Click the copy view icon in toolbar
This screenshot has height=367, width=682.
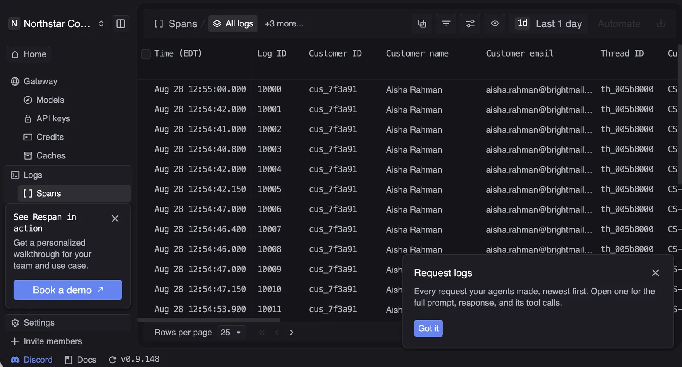tap(422, 23)
